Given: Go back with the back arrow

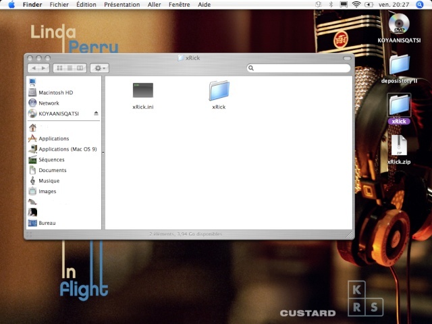Looking at the screenshot, I should click(x=34, y=68).
